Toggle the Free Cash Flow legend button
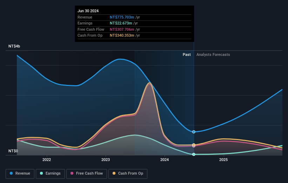This screenshot has height=183, width=288. (87, 174)
